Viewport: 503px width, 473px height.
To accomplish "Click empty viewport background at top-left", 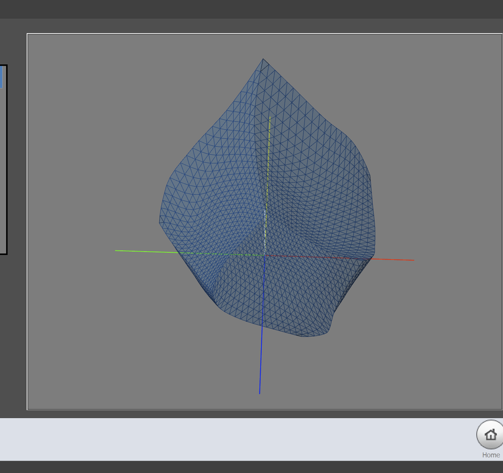I will [x=71, y=71].
